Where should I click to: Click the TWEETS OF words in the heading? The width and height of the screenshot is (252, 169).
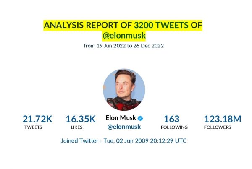(179, 25)
